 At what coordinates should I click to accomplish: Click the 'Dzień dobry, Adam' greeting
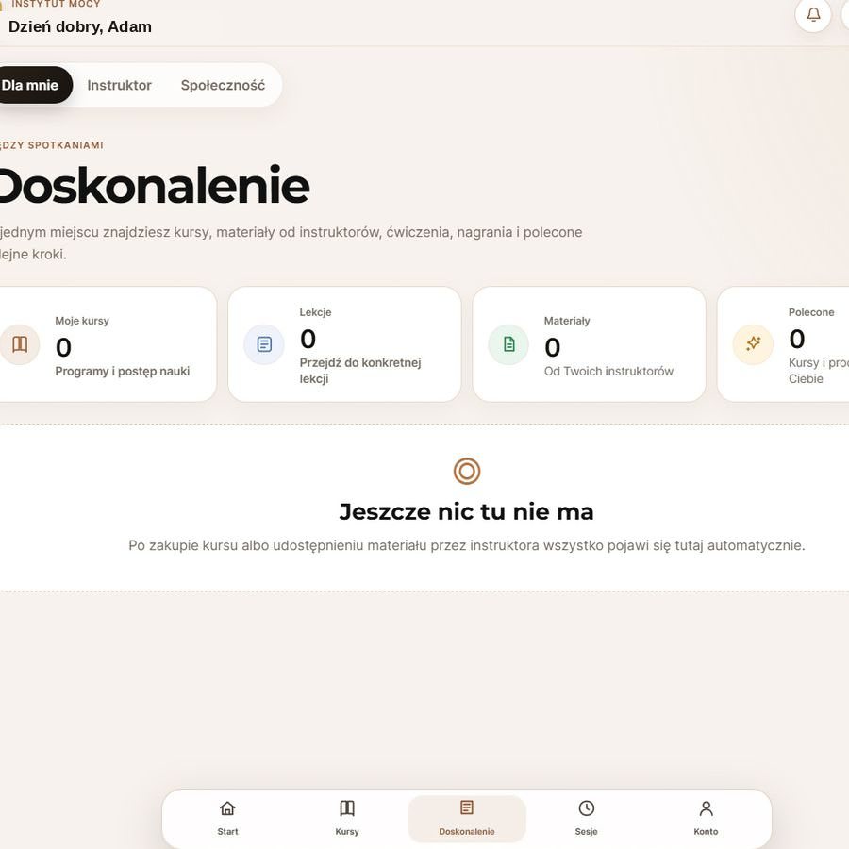[80, 26]
